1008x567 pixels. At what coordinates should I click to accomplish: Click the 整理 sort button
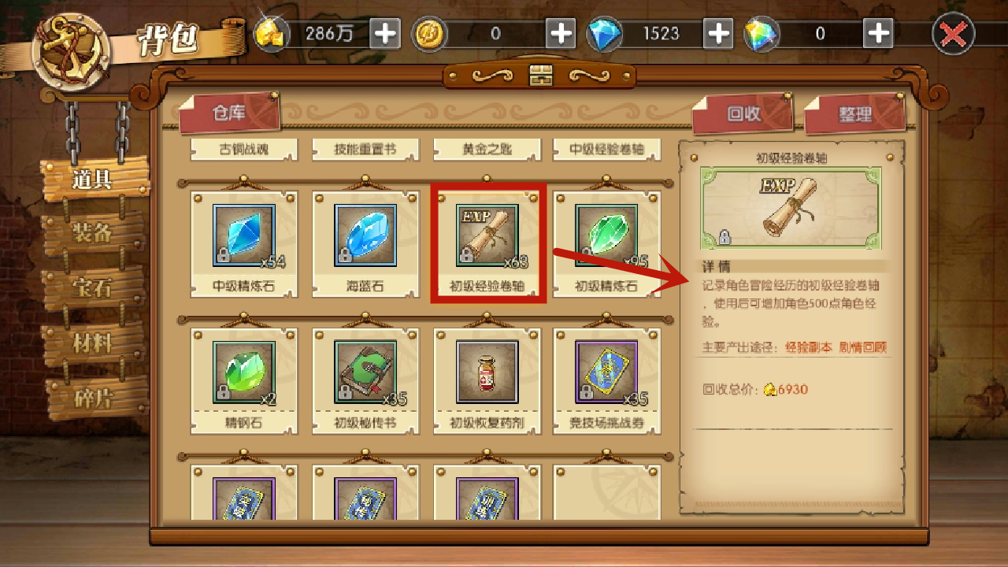point(855,113)
